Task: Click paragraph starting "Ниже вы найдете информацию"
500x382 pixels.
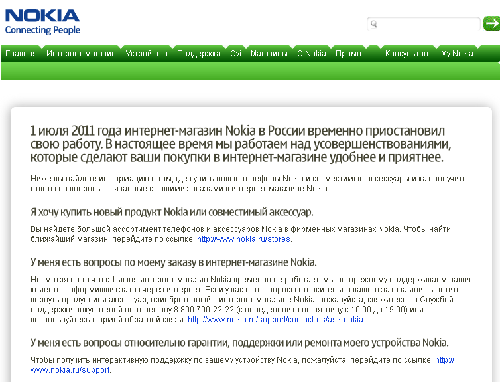Action: click(249, 183)
